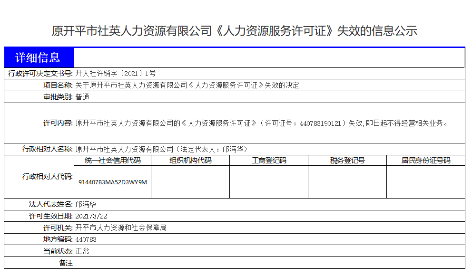Click the 审批类别 value 普通
The width and height of the screenshot is (472, 275).
coord(82,97)
